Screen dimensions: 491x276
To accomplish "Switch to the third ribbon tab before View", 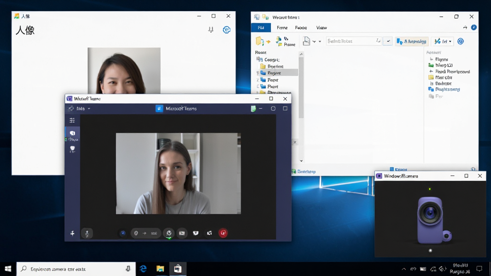I will [x=301, y=27].
